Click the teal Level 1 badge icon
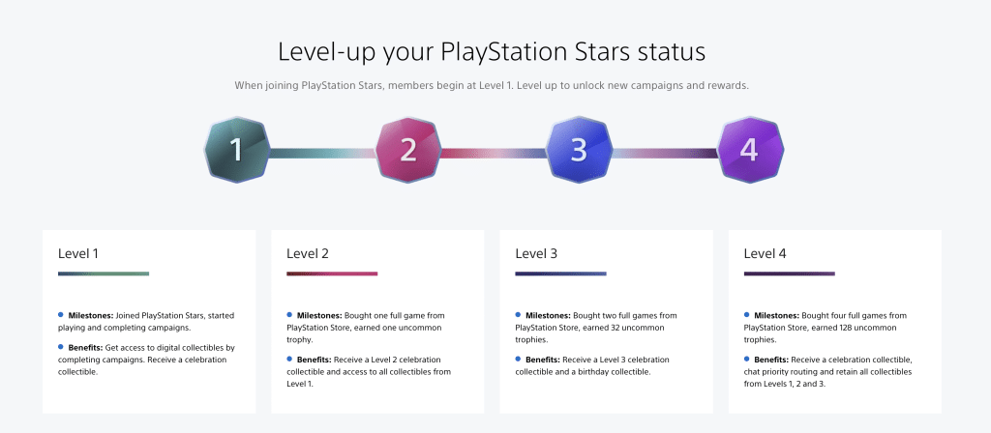The width and height of the screenshot is (991, 433). pyautogui.click(x=237, y=150)
